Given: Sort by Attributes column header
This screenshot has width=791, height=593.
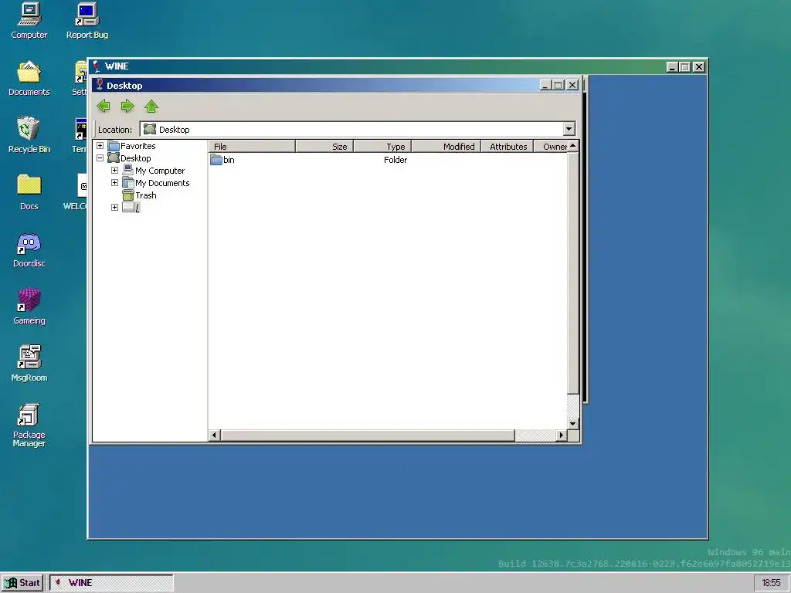Looking at the screenshot, I should pos(507,146).
